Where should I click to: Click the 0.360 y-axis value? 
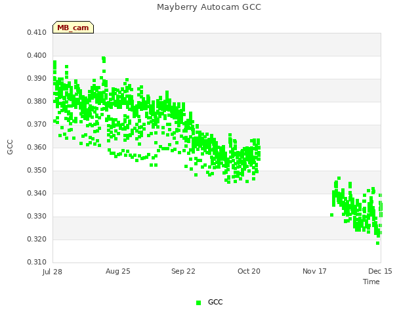pyautogui.click(x=37, y=147)
